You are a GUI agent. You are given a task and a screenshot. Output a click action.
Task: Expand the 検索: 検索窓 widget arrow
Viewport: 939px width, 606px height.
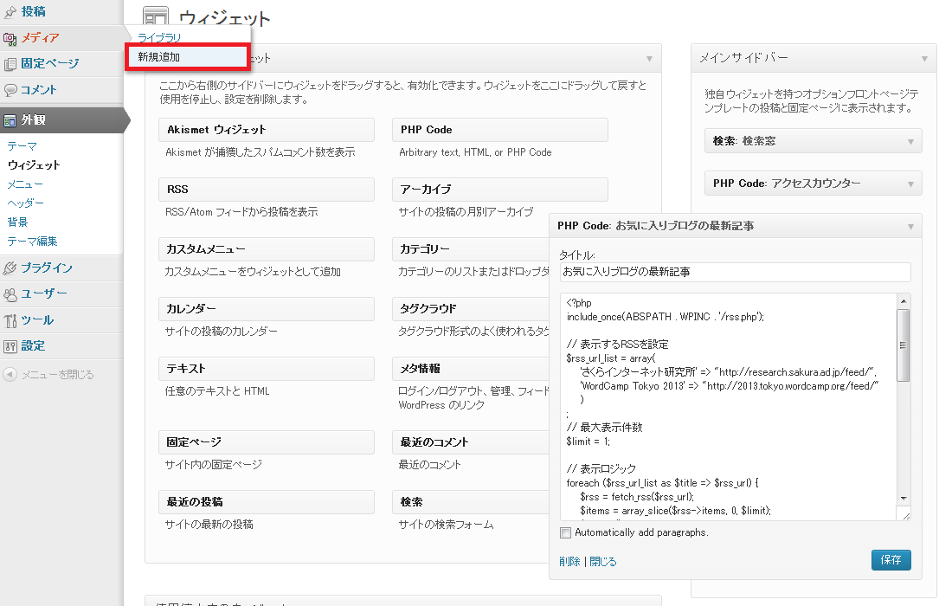tap(910, 141)
